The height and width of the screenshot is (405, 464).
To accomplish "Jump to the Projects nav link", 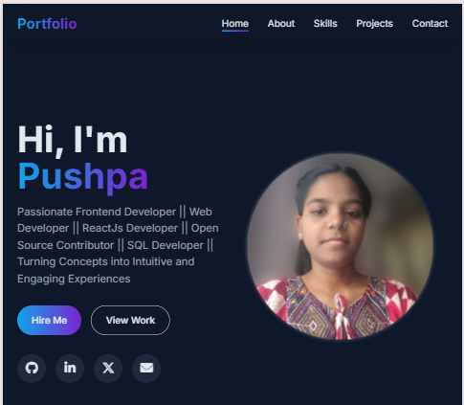I will 374,24.
